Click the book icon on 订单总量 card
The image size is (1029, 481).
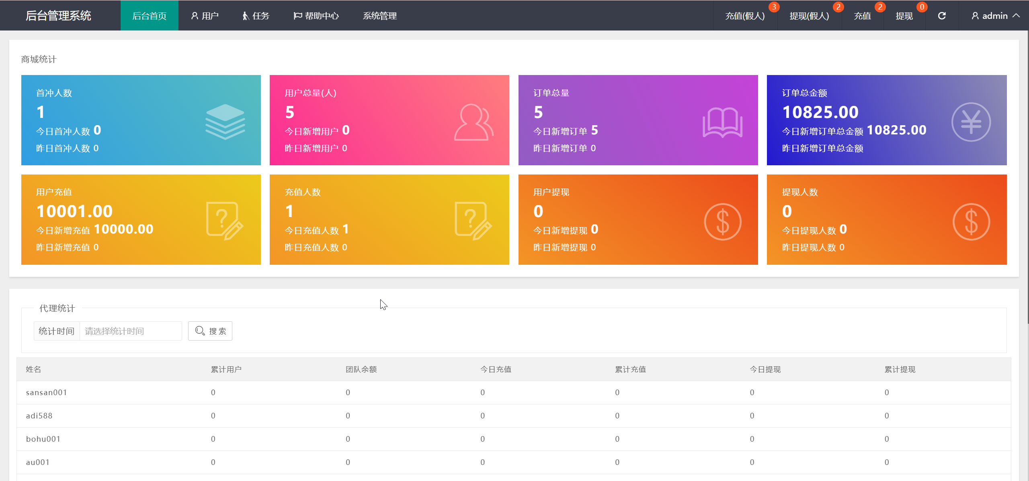(x=722, y=122)
